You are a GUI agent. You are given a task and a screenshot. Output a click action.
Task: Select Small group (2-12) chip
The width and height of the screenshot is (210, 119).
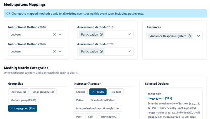click(43, 92)
